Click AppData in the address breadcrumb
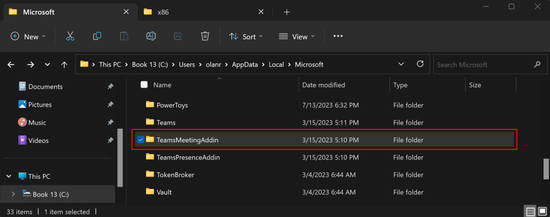The height and width of the screenshot is (217, 550). [x=244, y=64]
